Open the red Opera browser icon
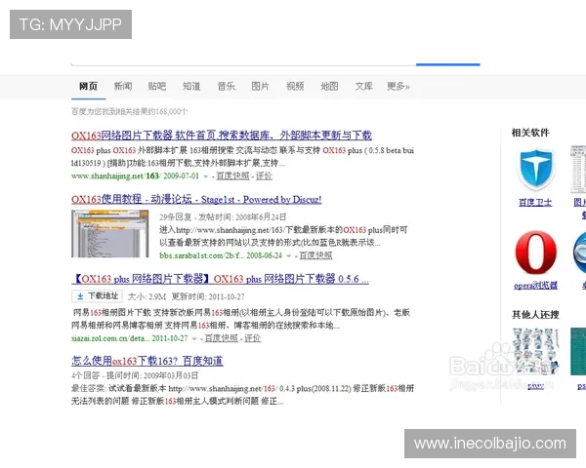The image size is (586, 468). pyautogui.click(x=536, y=253)
